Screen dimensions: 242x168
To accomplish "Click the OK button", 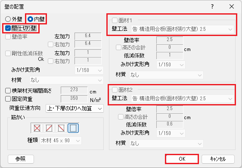I will (182, 159).
